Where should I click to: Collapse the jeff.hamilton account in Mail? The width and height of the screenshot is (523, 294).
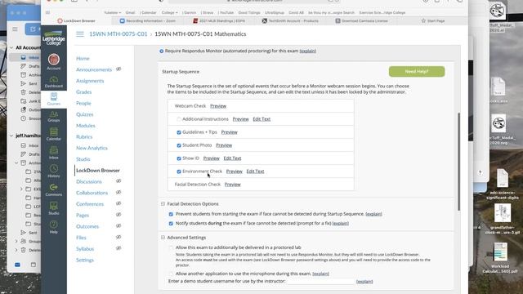tap(11, 136)
